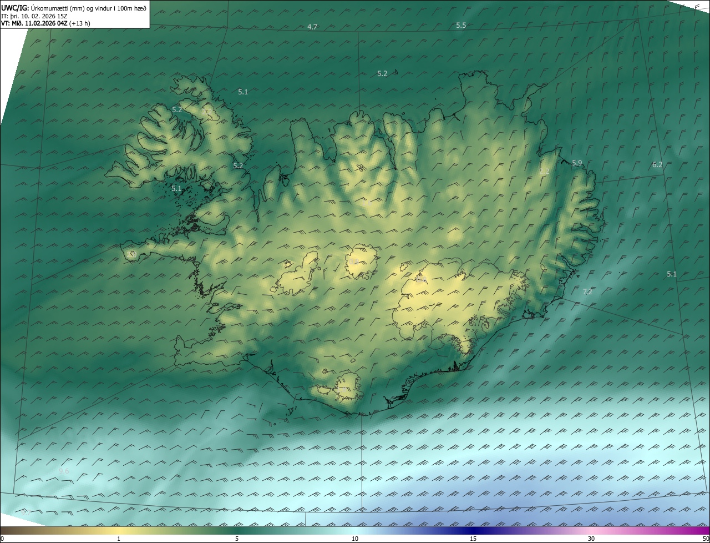Click the 6.2 value label on the map
710x543 pixels.
point(657,164)
